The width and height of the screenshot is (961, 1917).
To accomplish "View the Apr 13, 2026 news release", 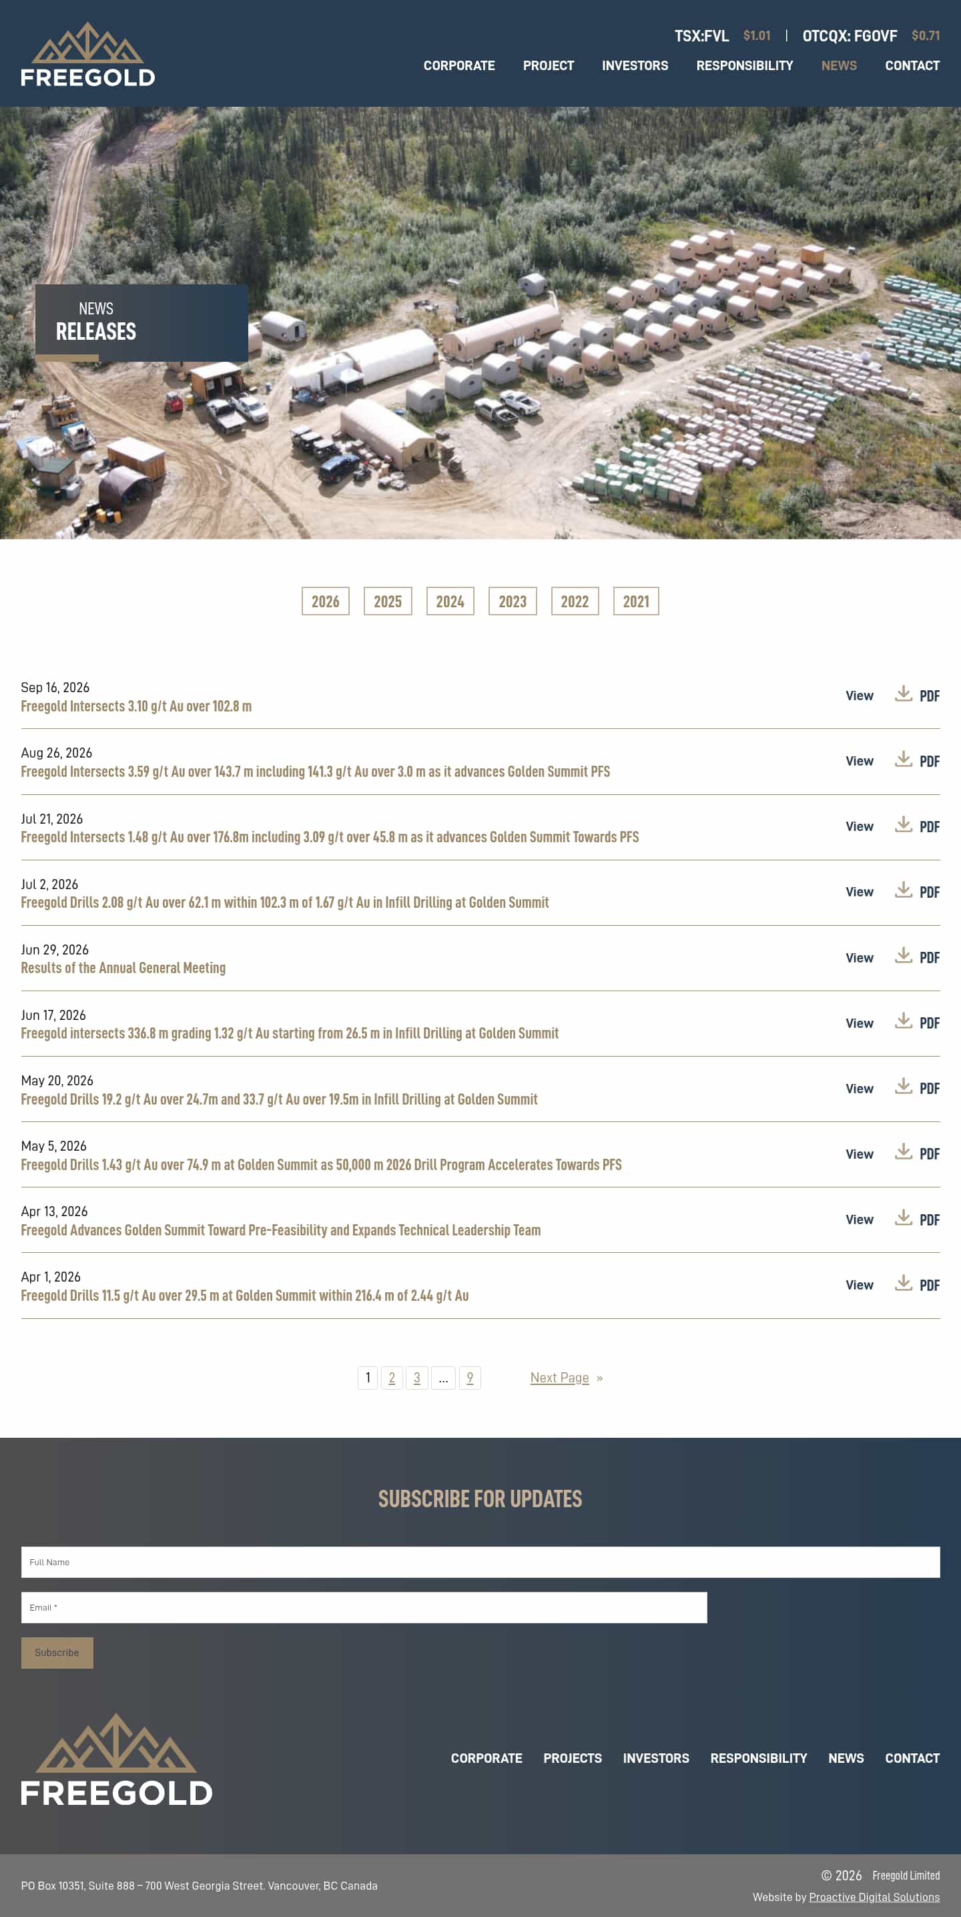I will pos(859,1219).
